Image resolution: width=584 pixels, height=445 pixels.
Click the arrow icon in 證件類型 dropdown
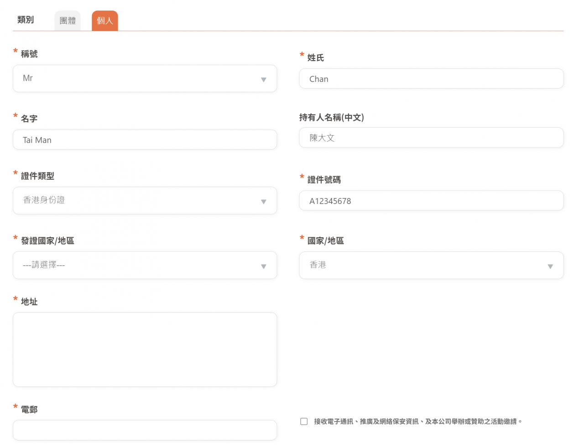[x=263, y=201]
